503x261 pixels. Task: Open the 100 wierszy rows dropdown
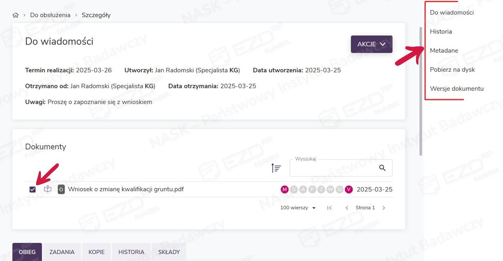coord(298,208)
